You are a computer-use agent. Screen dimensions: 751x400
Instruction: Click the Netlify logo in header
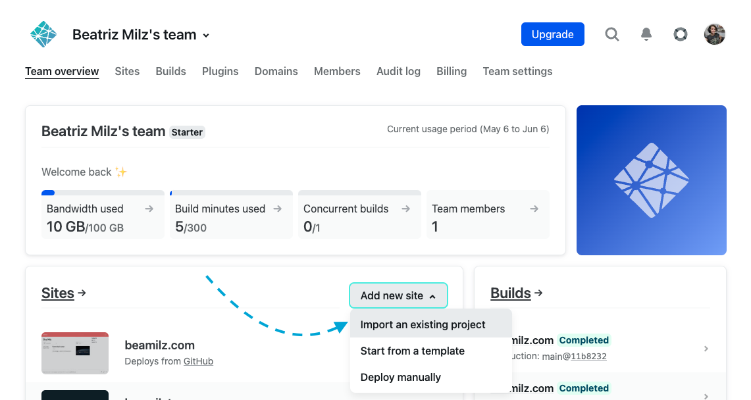pyautogui.click(x=43, y=34)
